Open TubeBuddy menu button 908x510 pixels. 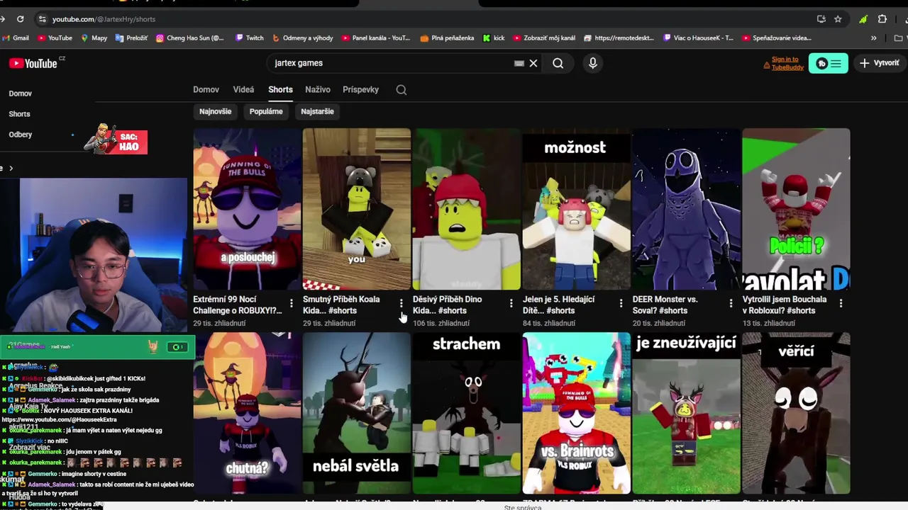828,63
